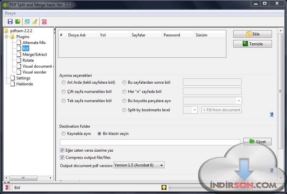Click the tree panel horizontal scrollbar thumb
Image resolution: width=287 pixels, height=194 pixels.
point(23,178)
